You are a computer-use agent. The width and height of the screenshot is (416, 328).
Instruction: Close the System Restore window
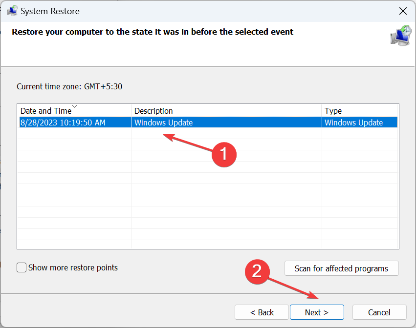click(403, 11)
